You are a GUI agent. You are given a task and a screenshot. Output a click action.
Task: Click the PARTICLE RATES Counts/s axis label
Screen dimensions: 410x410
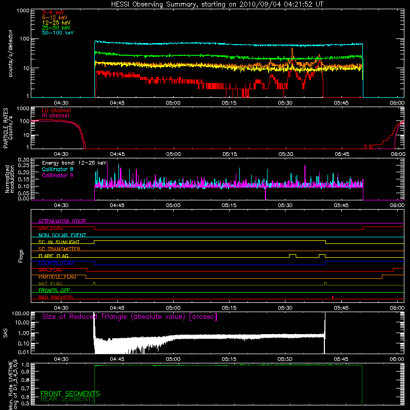click(x=8, y=128)
